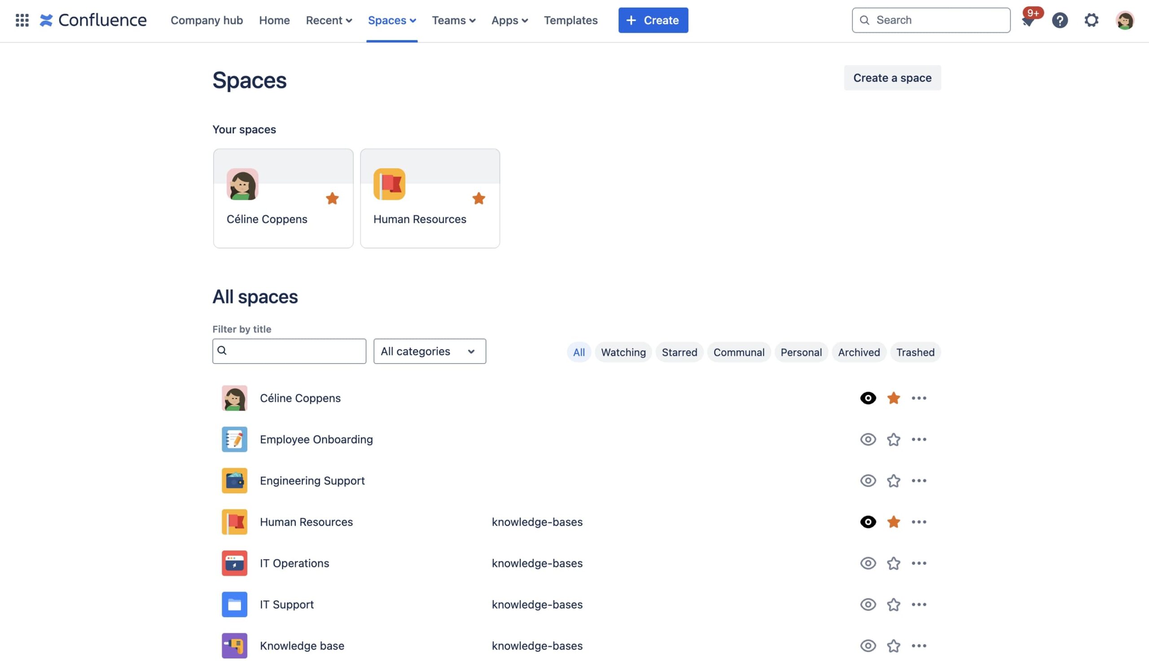Open more actions for Employee Onboarding row
1149x666 pixels.
coord(919,439)
